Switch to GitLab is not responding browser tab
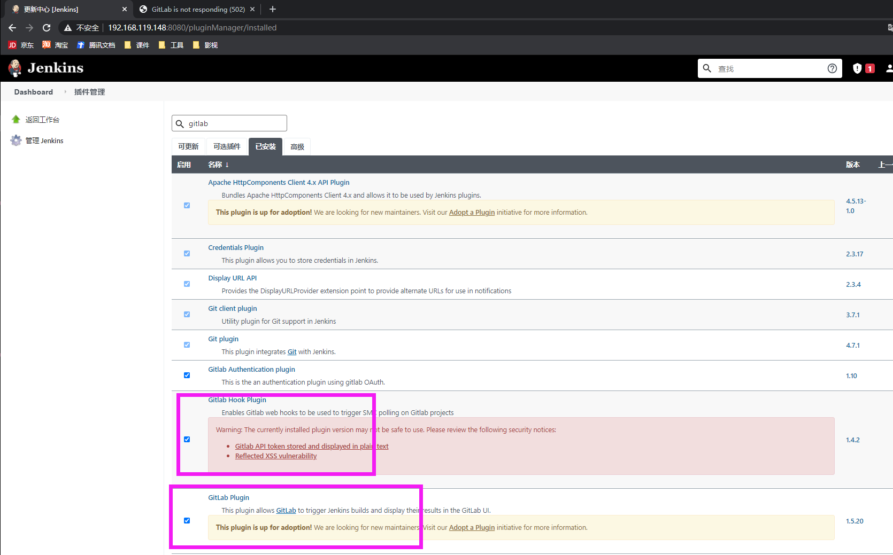Viewport: 893px width, 555px height. click(x=198, y=9)
